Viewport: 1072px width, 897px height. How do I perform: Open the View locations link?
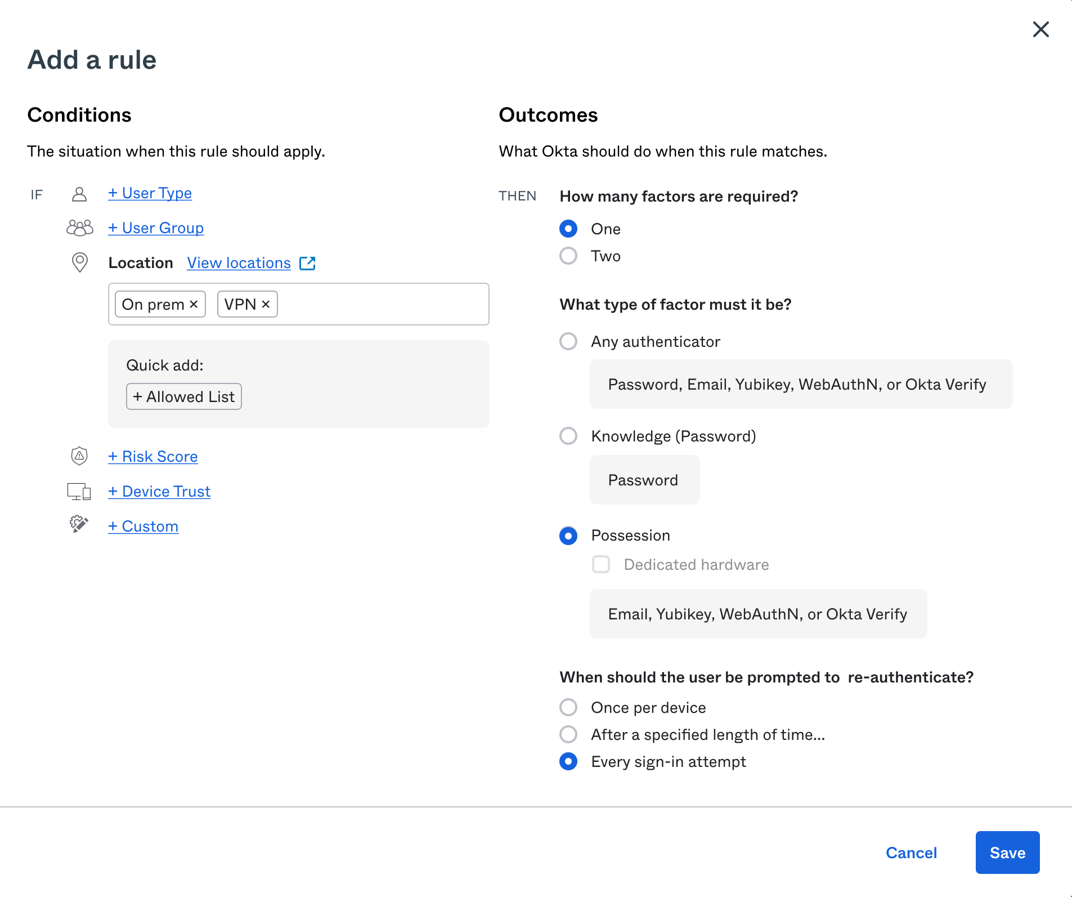238,262
